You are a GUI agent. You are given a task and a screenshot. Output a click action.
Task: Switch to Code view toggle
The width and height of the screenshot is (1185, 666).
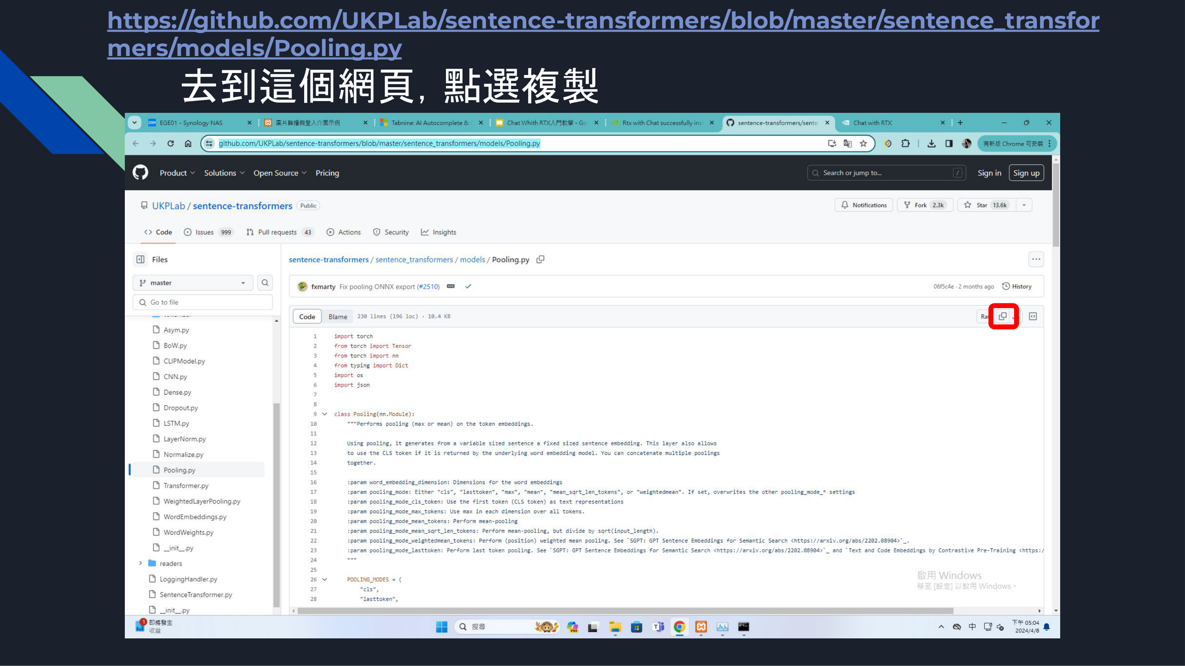(x=307, y=317)
